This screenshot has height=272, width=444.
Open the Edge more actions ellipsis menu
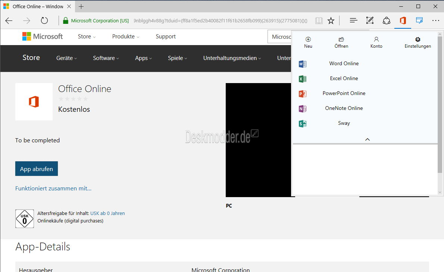coord(435,20)
